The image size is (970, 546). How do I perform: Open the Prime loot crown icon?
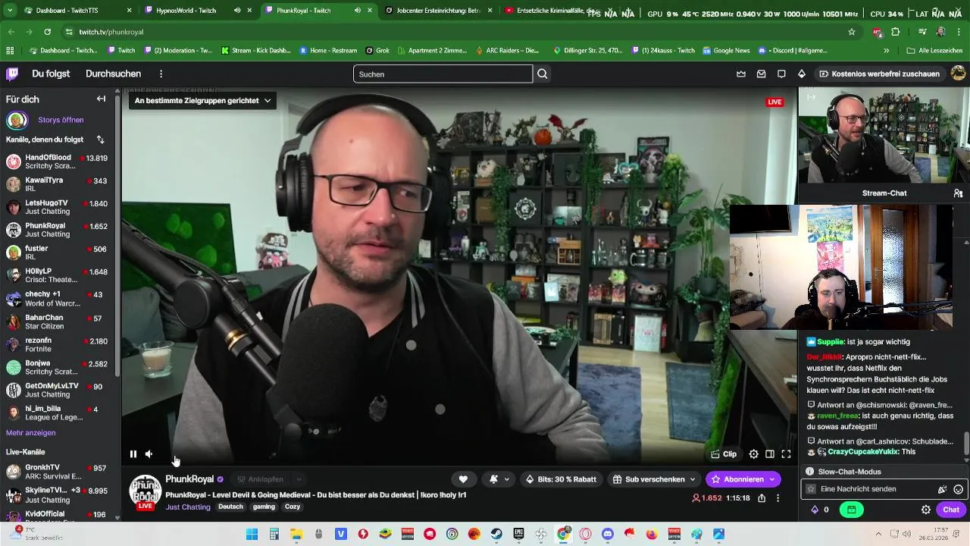[x=741, y=74]
